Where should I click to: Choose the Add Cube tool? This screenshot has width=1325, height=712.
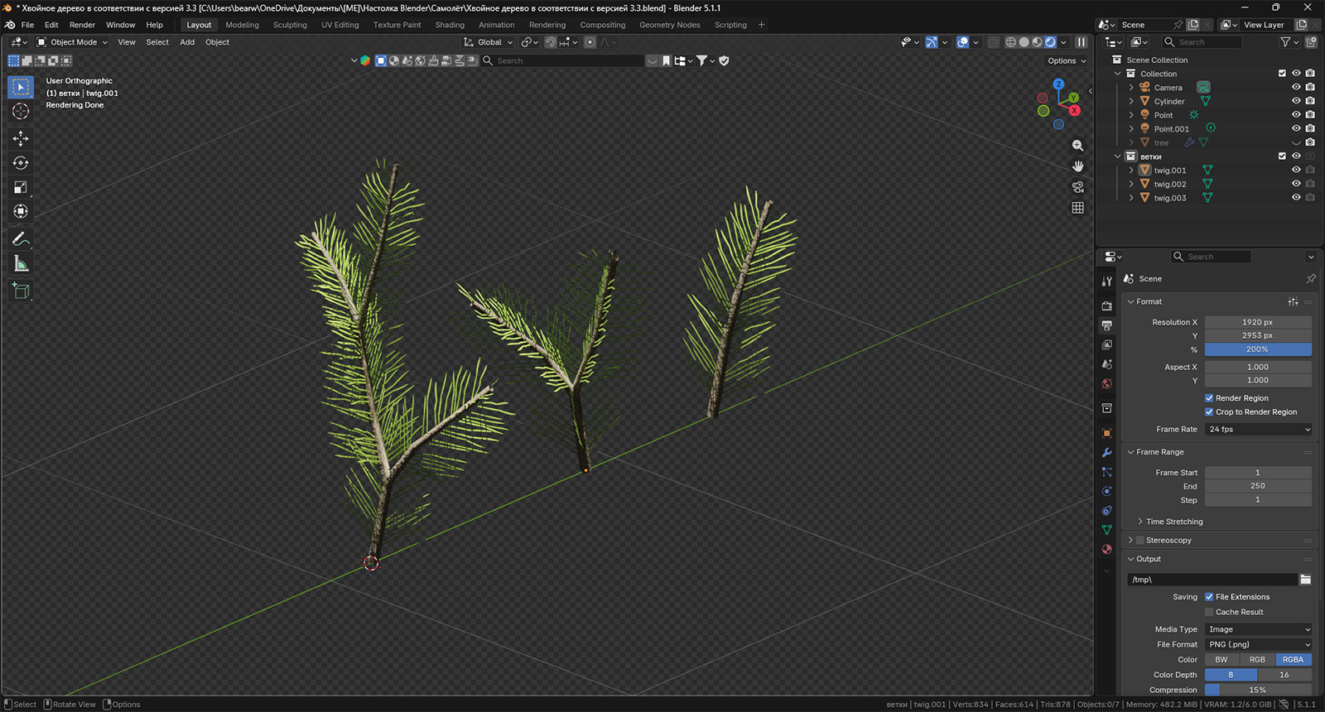coord(21,291)
